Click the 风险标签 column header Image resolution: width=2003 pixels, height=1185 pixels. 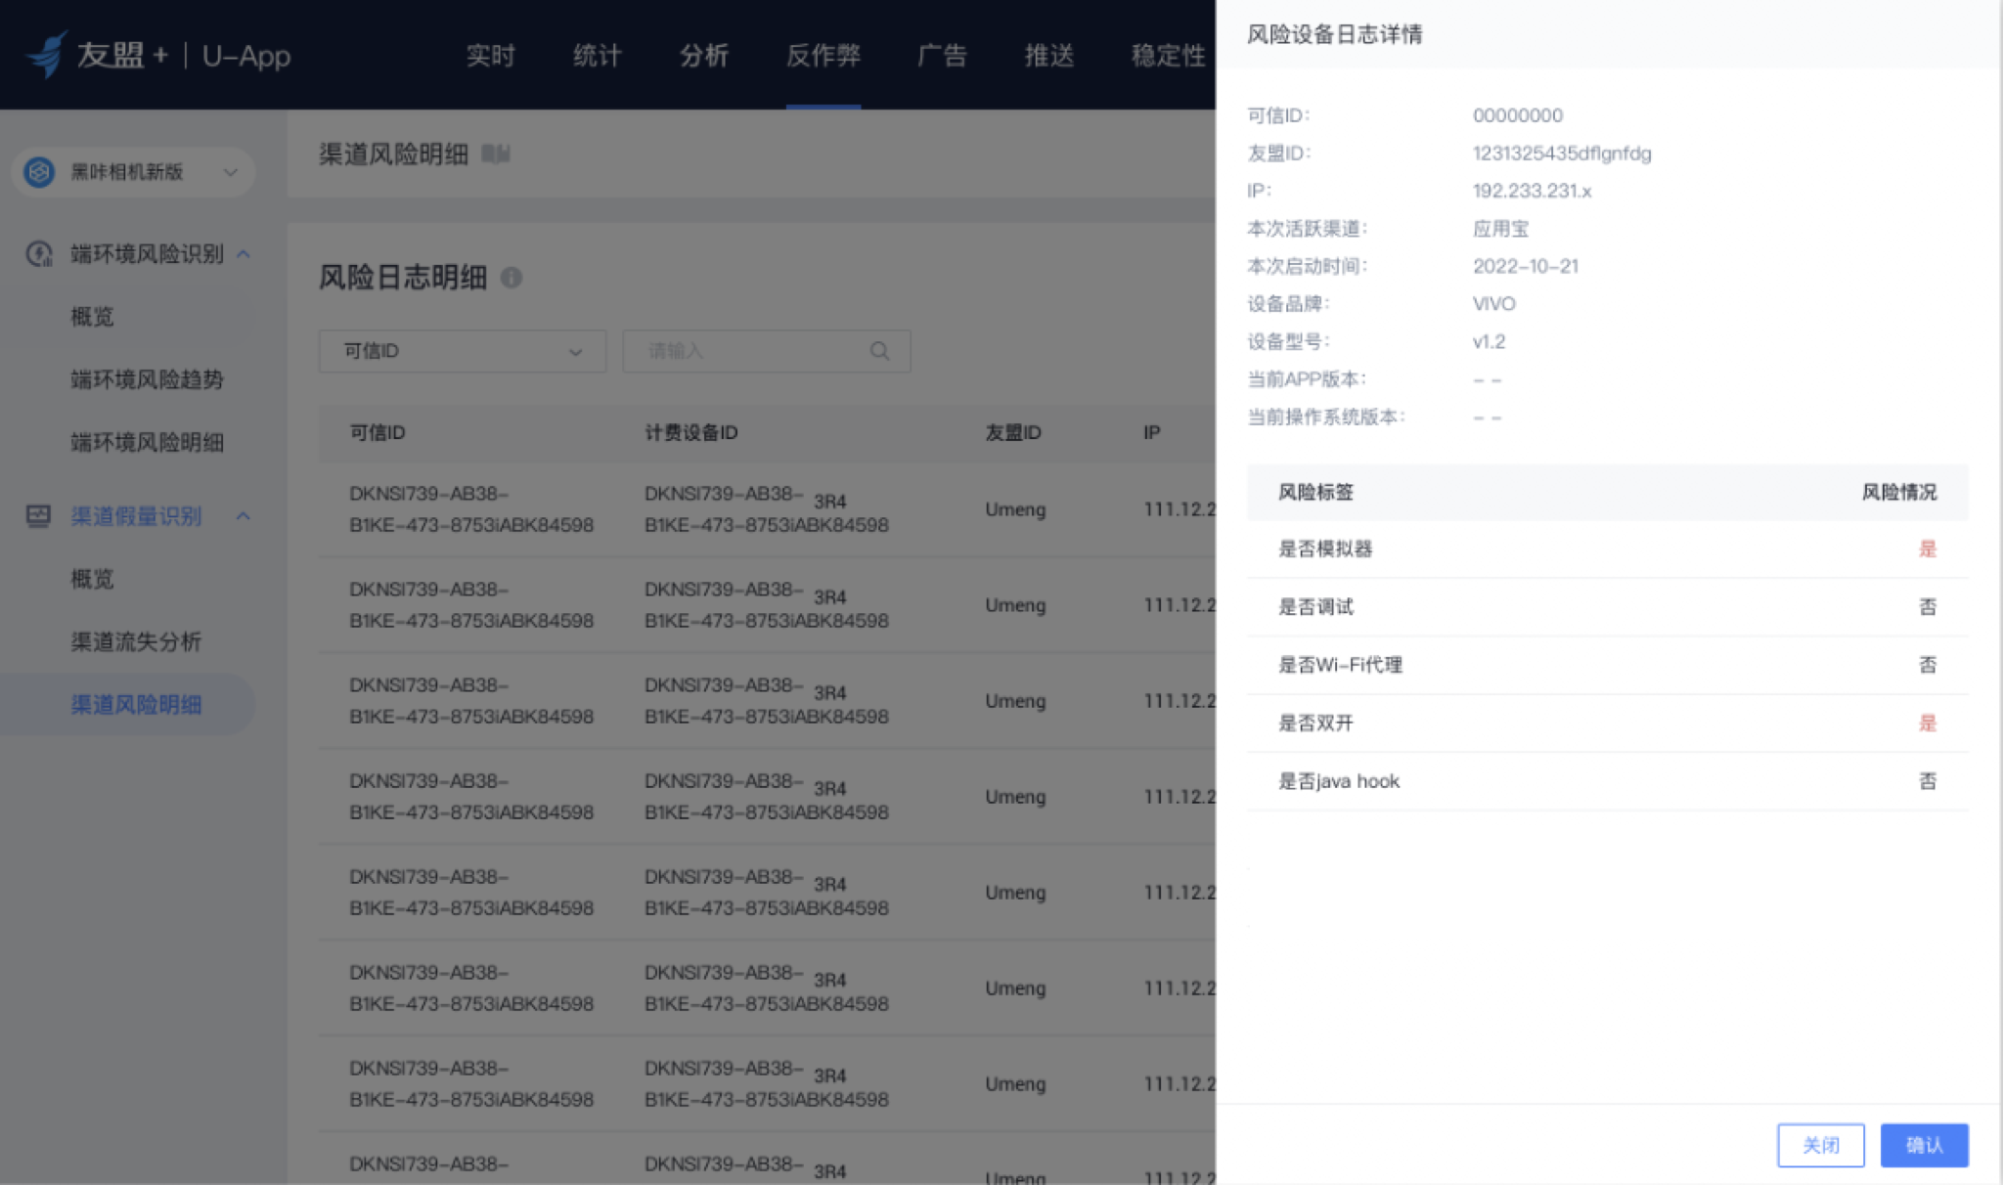(x=1315, y=492)
